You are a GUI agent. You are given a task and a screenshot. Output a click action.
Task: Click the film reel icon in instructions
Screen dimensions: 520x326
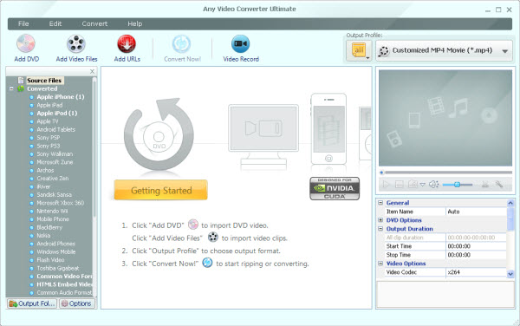point(213,237)
